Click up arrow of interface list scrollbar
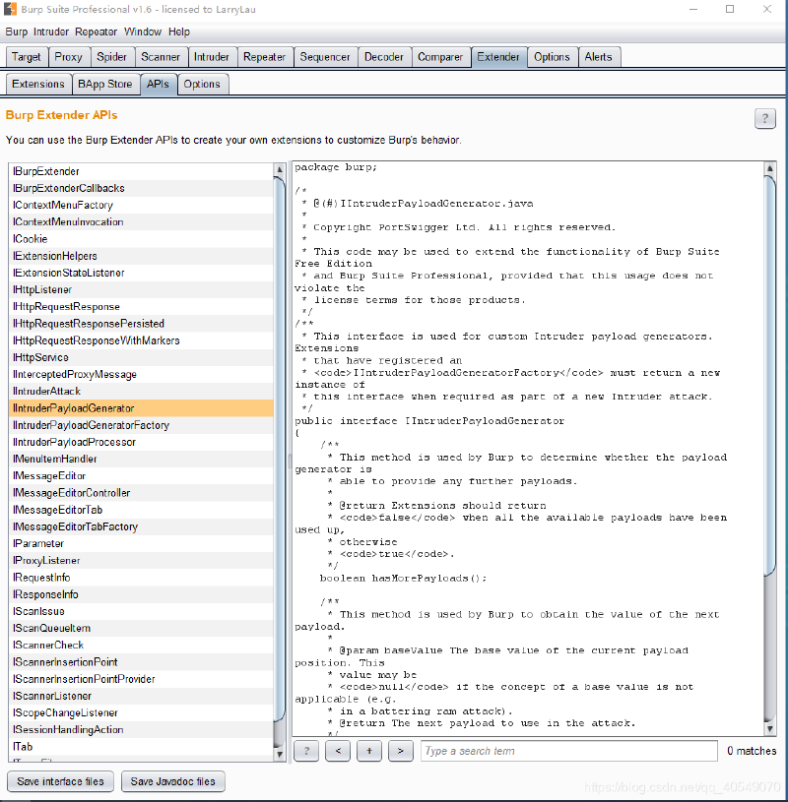788x802 pixels. [x=280, y=169]
